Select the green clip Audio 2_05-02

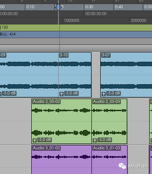61,121
